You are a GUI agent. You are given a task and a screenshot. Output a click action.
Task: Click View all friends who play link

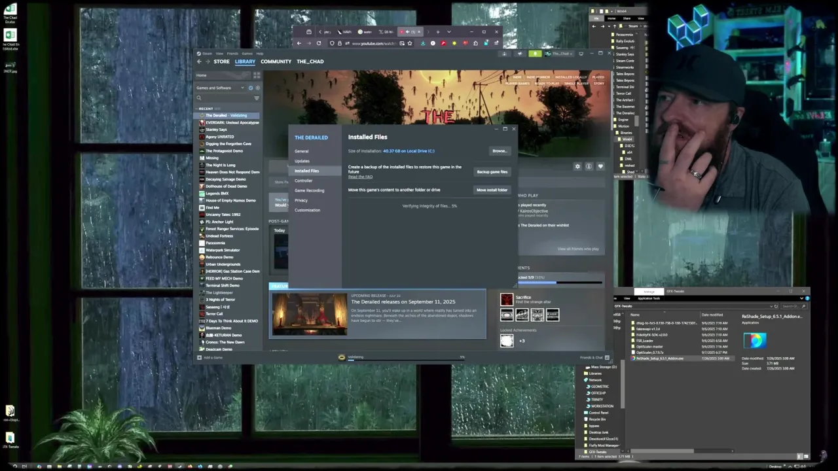pyautogui.click(x=578, y=249)
